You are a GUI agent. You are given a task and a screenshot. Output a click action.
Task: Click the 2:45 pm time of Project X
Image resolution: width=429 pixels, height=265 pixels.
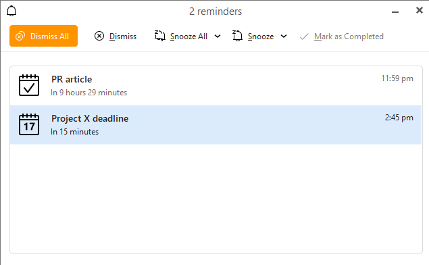click(x=399, y=118)
